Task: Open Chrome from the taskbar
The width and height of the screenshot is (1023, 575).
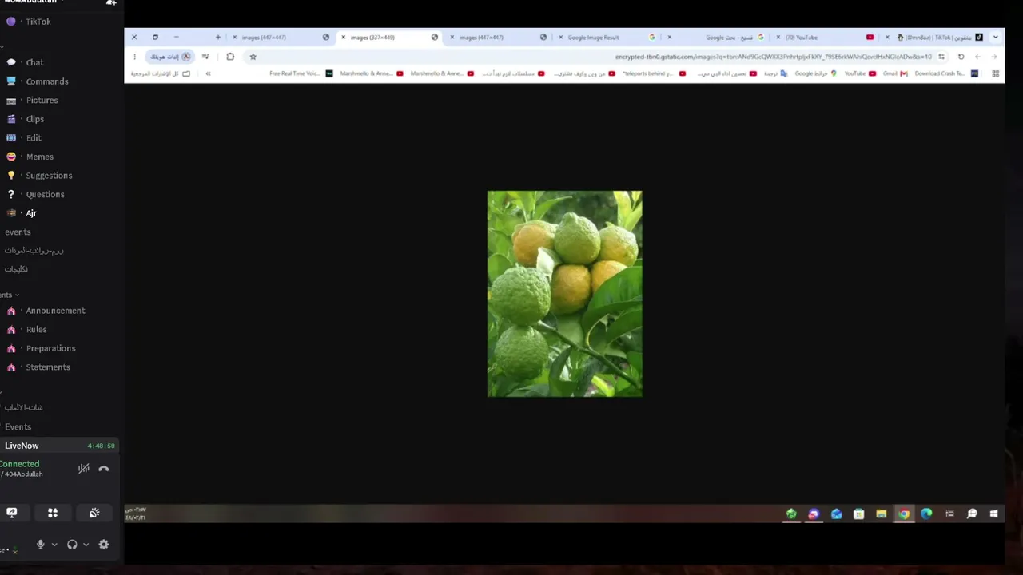Action: (904, 514)
